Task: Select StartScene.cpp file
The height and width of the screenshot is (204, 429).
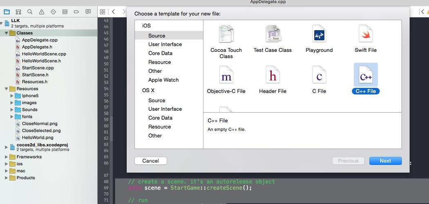Action: click(x=38, y=68)
